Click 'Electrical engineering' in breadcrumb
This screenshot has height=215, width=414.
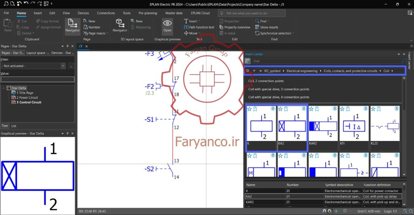(x=302, y=71)
